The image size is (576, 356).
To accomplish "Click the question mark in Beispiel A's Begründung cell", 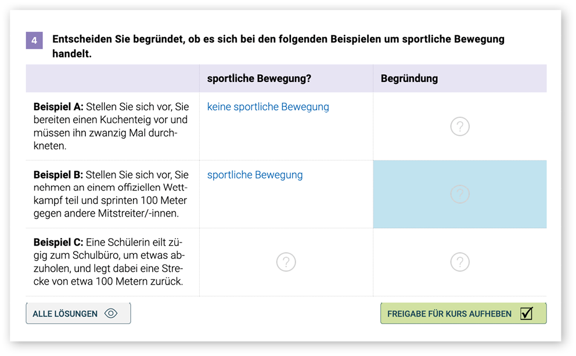I will pyautogui.click(x=459, y=127).
